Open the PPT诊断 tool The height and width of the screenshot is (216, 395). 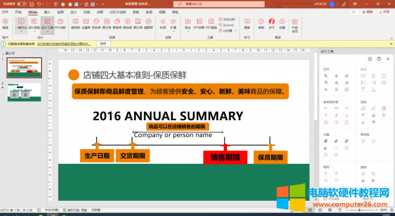(60, 23)
